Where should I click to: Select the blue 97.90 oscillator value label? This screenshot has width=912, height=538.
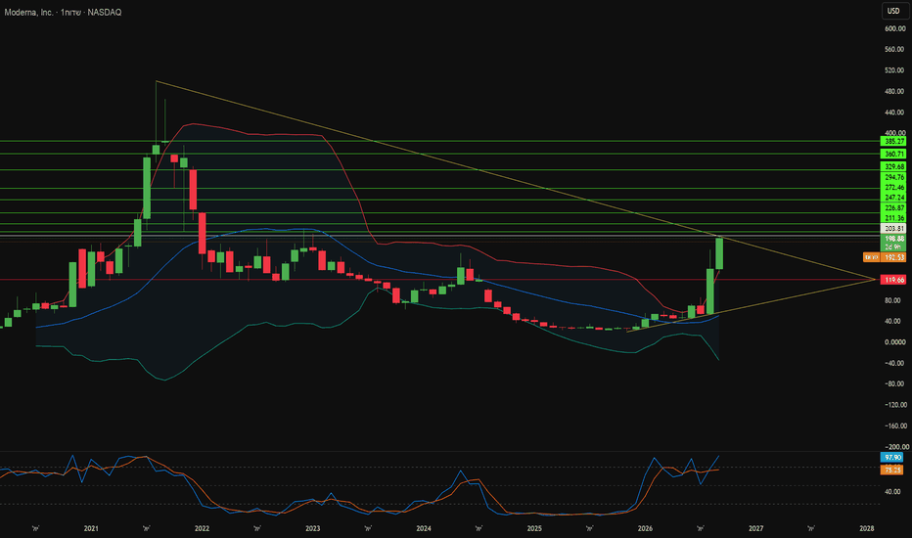pyautogui.click(x=892, y=458)
